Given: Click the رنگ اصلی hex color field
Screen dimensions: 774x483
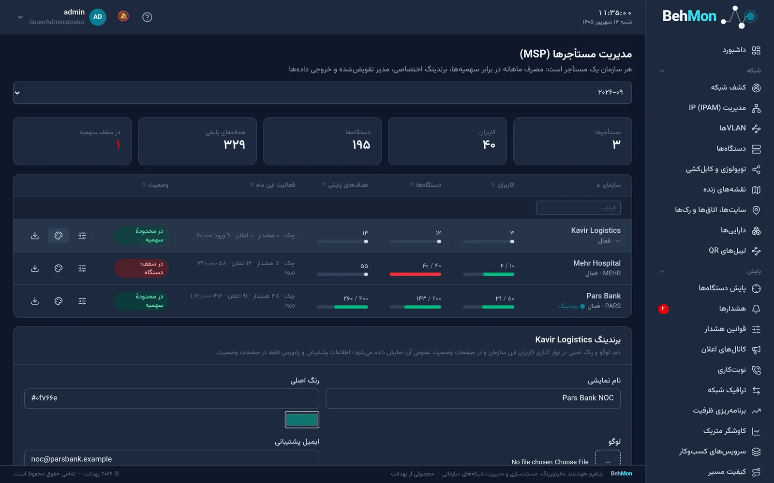Looking at the screenshot, I should (172, 398).
